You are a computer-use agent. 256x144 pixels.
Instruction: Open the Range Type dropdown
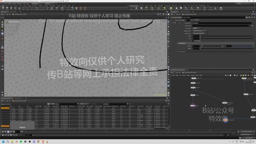(x=200, y=34)
